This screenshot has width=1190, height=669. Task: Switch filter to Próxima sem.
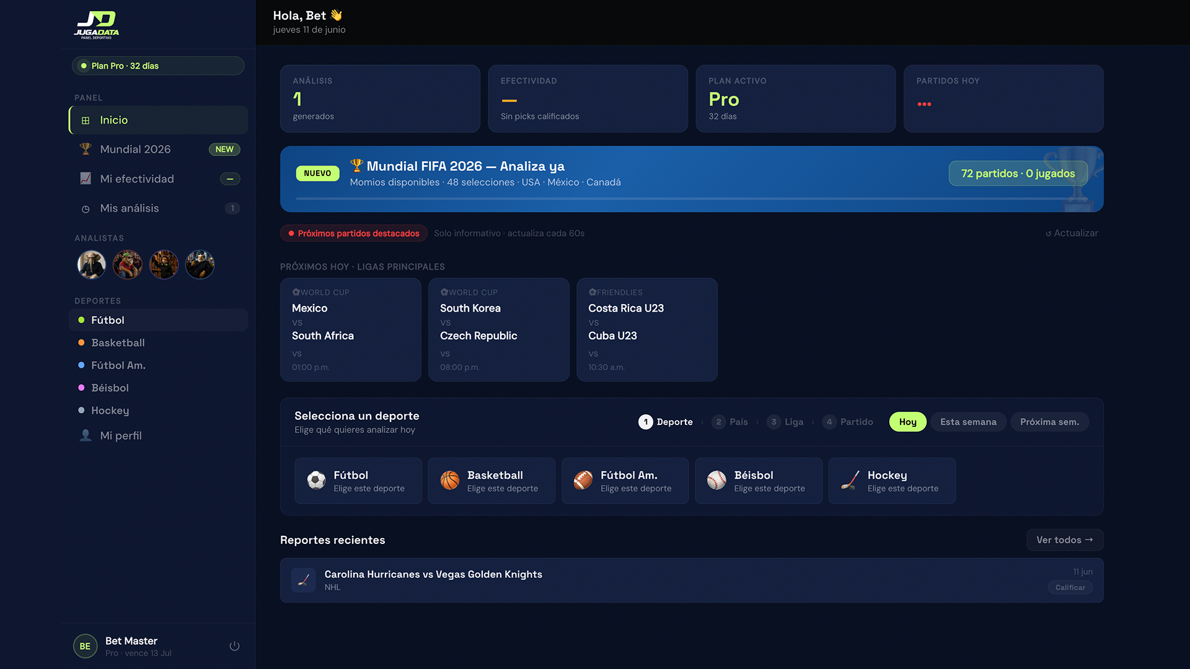pyautogui.click(x=1049, y=422)
